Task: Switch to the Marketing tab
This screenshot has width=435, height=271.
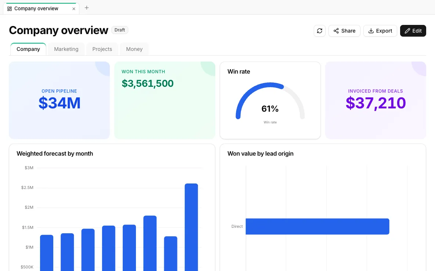Action: (66, 49)
